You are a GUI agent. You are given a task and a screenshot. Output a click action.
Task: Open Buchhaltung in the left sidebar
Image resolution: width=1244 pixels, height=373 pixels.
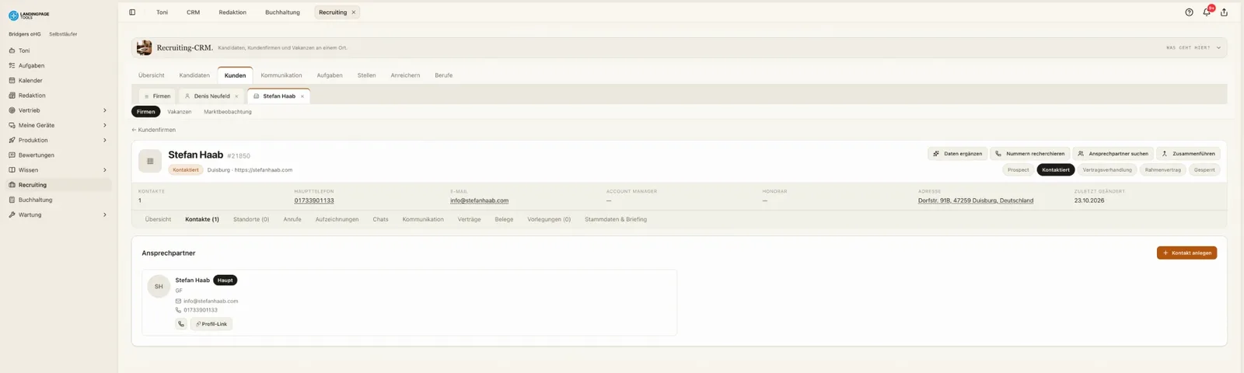pos(58,200)
